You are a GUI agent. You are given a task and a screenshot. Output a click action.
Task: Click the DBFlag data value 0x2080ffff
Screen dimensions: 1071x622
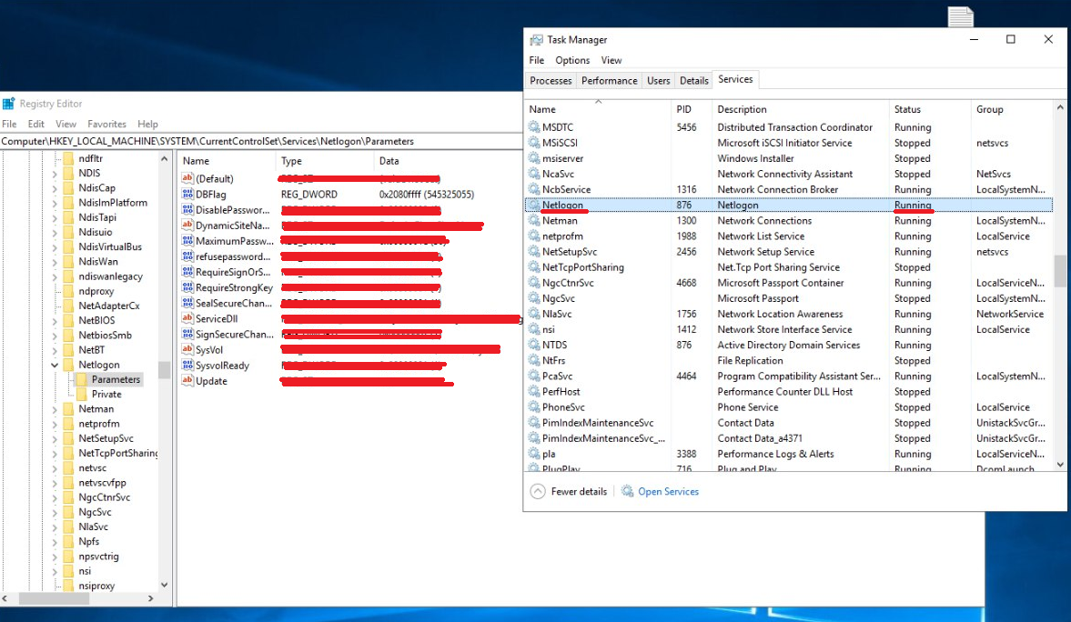[426, 194]
